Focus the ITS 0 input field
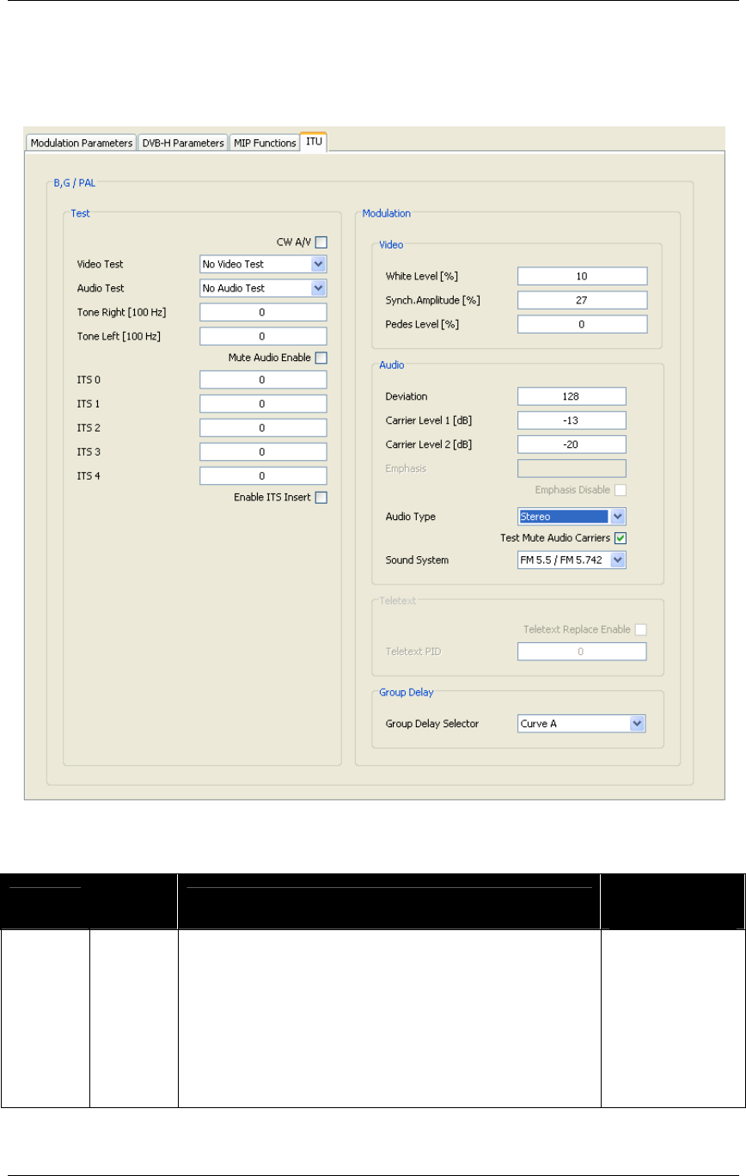This screenshot has width=746, height=1176. coord(264,380)
